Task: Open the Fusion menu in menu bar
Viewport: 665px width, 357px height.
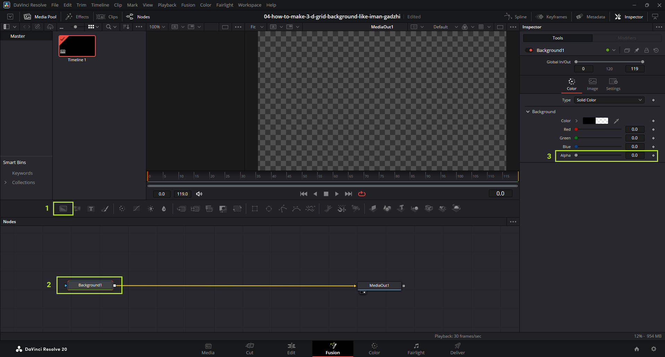Action: 188,5
